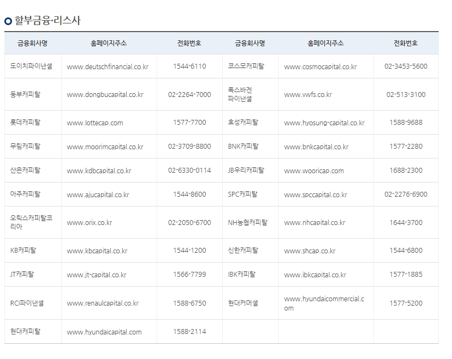This screenshot has height=359, width=452.
Task: Select the www.renaulcapital.co.kr address
Action: 103,303
